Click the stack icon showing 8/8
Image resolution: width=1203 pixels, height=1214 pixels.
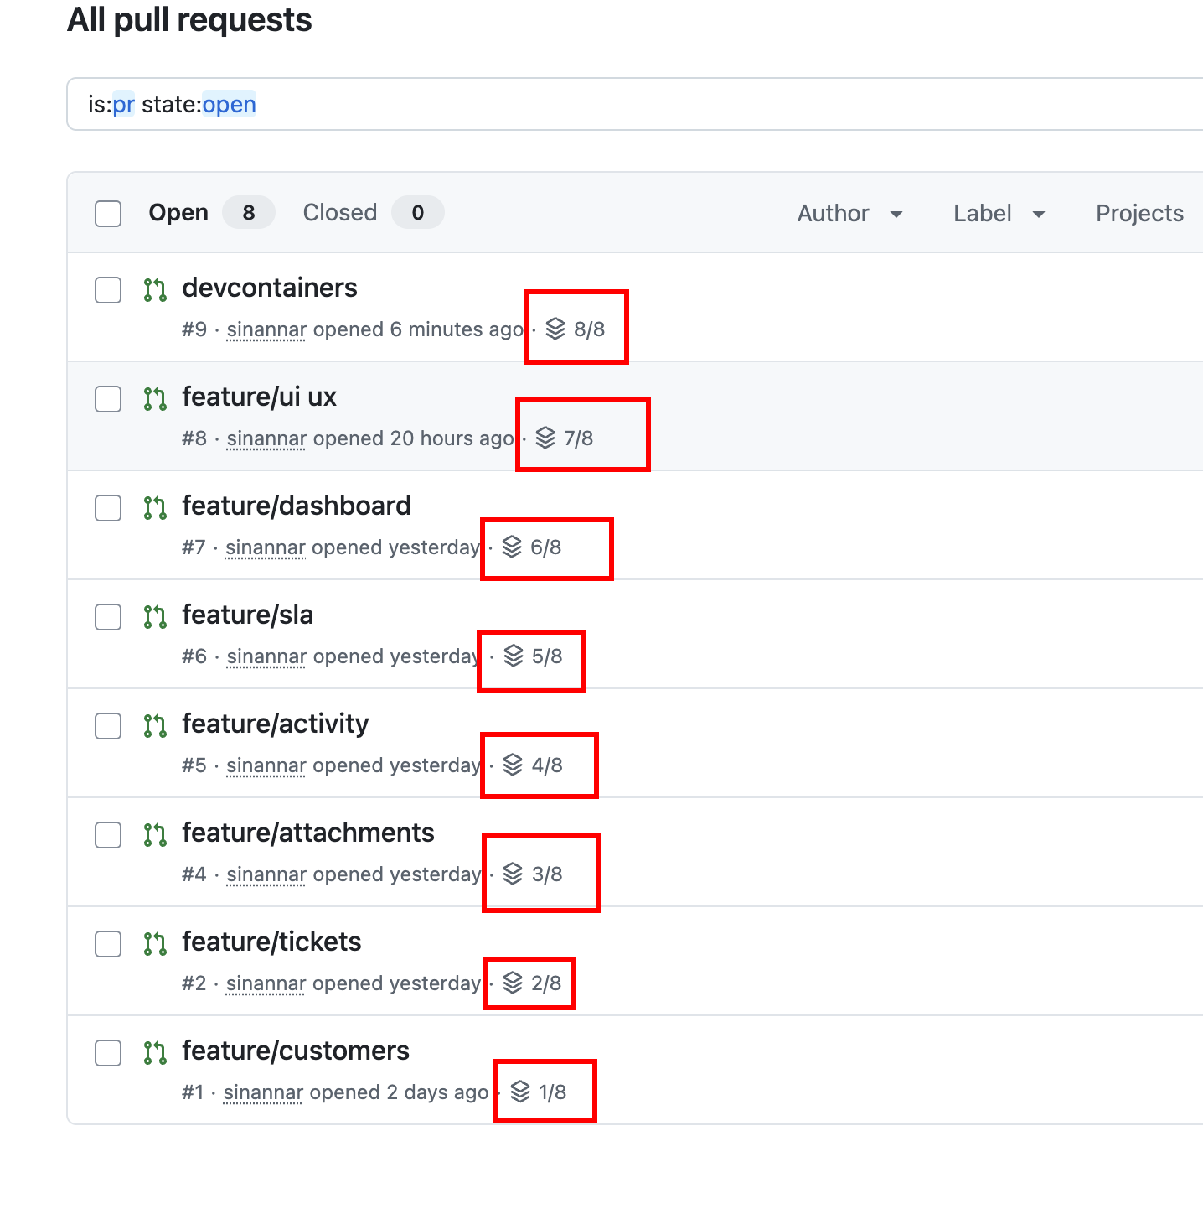coord(555,329)
